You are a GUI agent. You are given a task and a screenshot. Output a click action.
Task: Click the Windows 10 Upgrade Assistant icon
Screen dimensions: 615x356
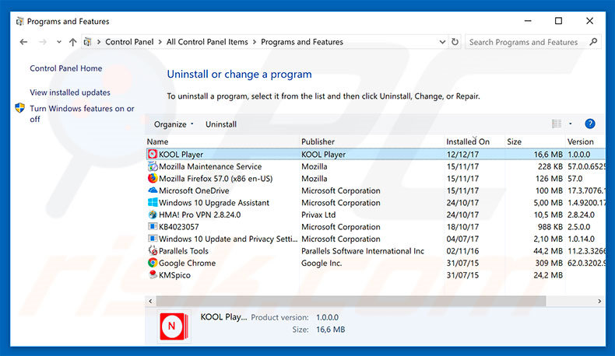click(x=152, y=202)
